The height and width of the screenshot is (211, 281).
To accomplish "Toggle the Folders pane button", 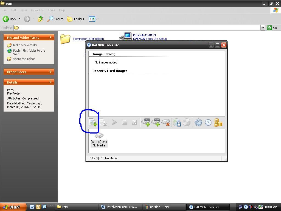I will click(75, 19).
